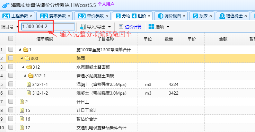Check the box for row 312-1
This screenshot has width=255, height=132.
pyautogui.click(x=11, y=75)
